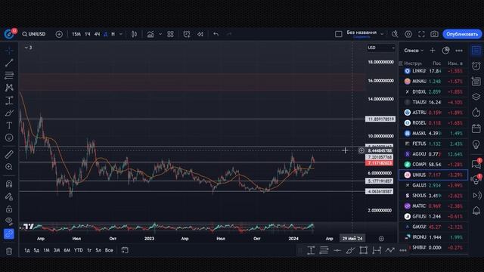The width and height of the screenshot is (484, 272).
Task: Select the MATIC row in the watchlist
Action: tap(433, 206)
